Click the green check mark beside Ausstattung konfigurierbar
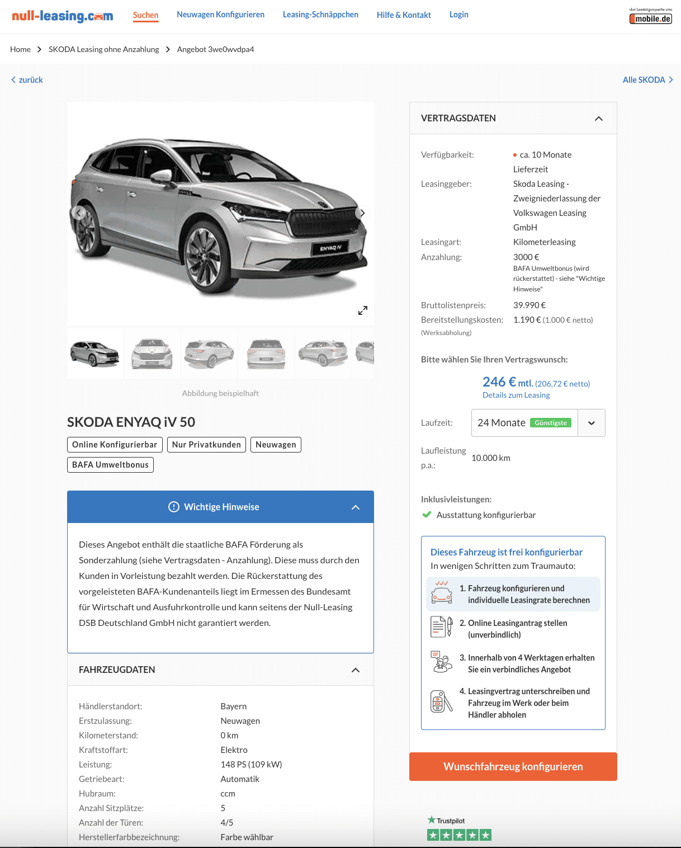 (427, 515)
